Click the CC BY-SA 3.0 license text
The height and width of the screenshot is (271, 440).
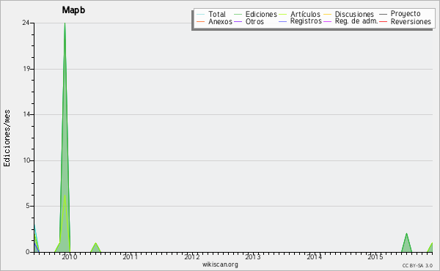417,266
